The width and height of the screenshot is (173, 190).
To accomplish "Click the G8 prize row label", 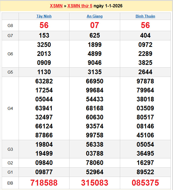I will tap(10, 25).
